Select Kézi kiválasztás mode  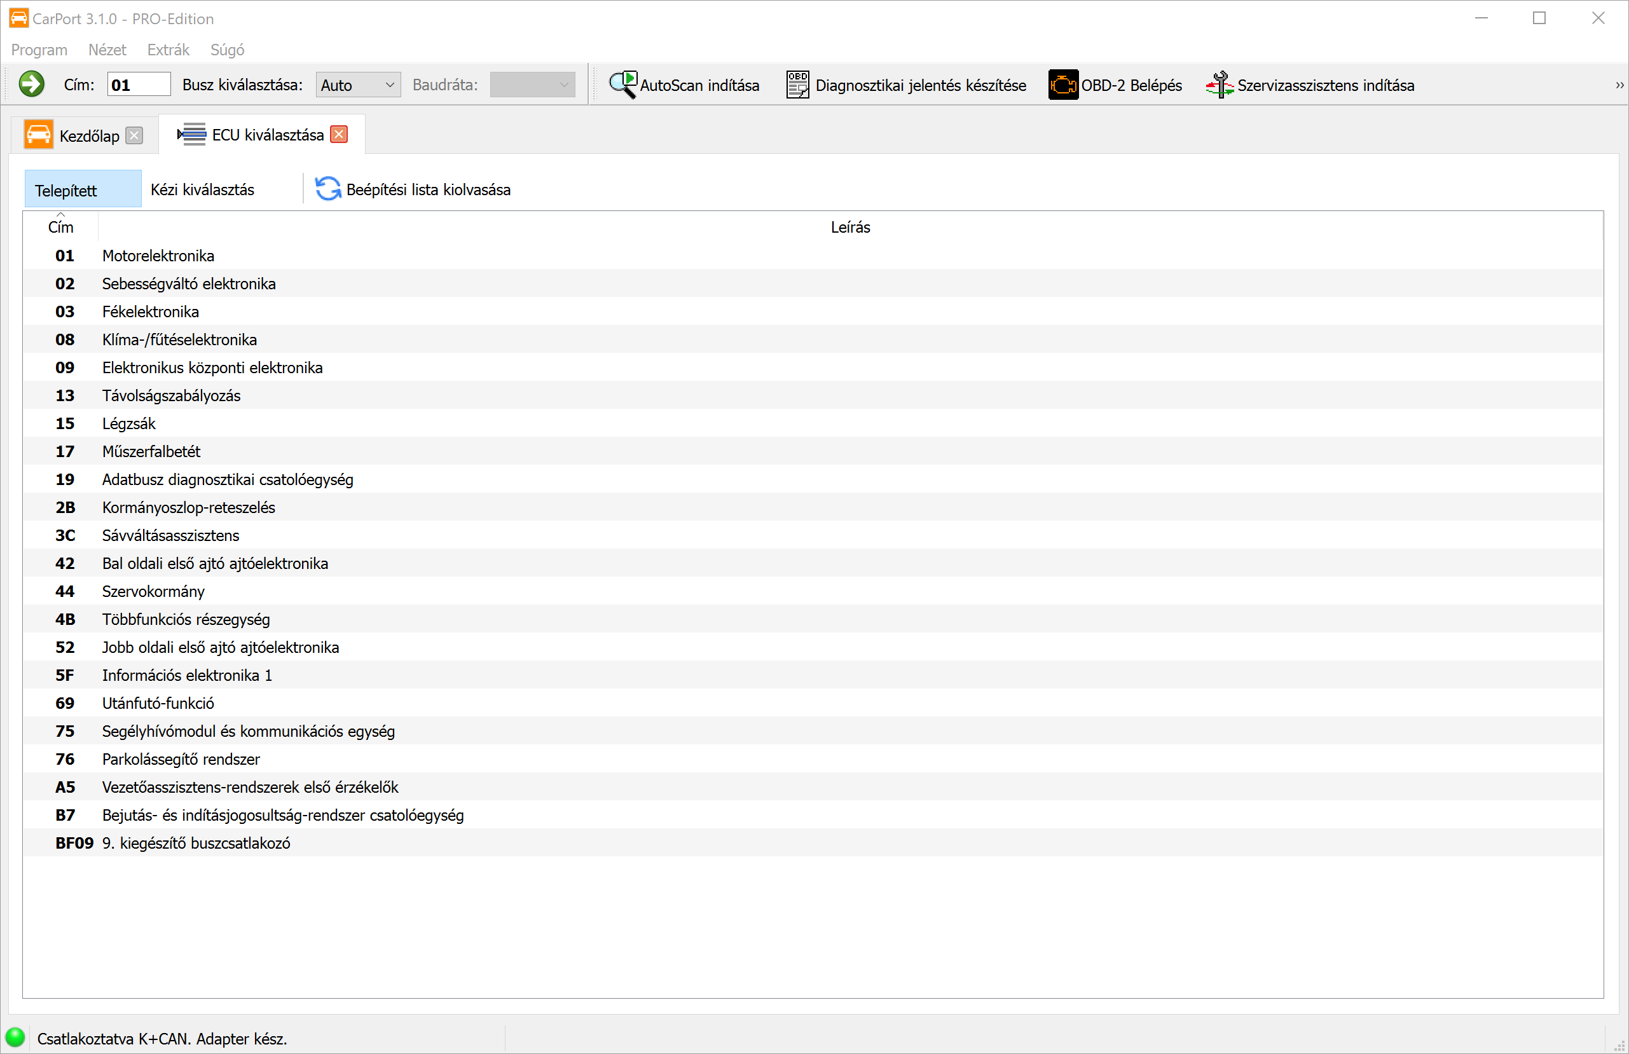(203, 189)
